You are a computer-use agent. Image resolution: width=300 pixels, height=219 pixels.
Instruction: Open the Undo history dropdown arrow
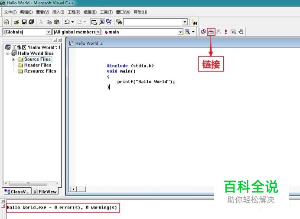coord(72,22)
